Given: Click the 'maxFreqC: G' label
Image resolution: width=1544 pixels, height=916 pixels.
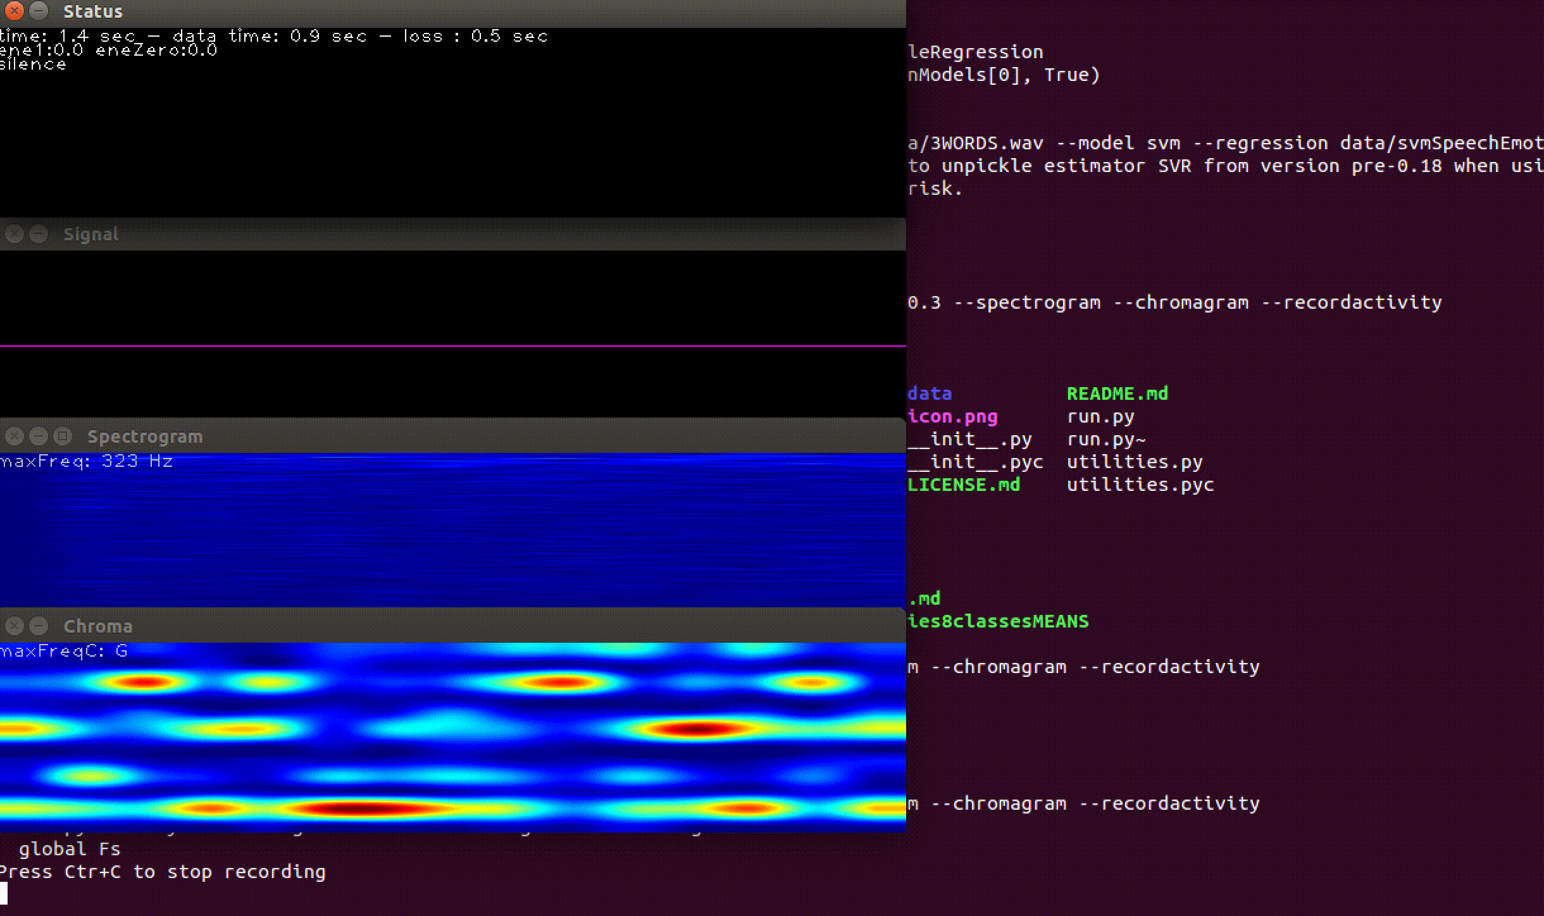Looking at the screenshot, I should [64, 651].
